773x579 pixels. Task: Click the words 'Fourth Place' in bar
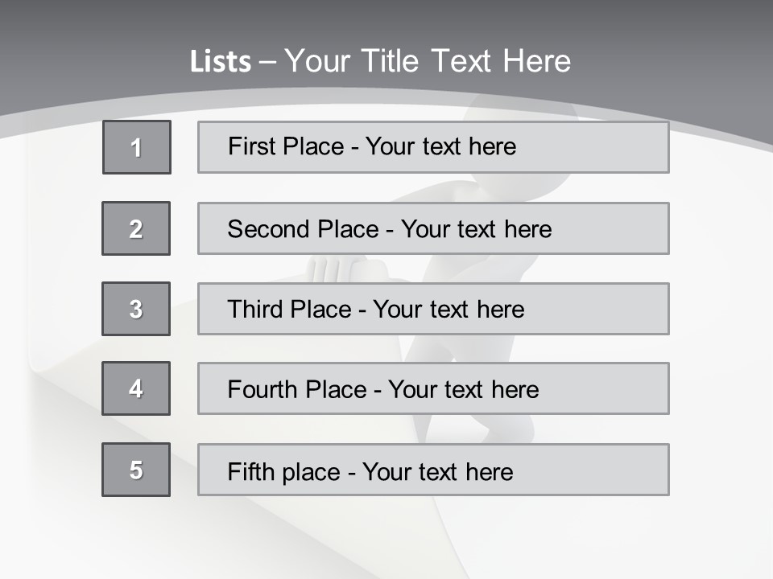point(296,390)
